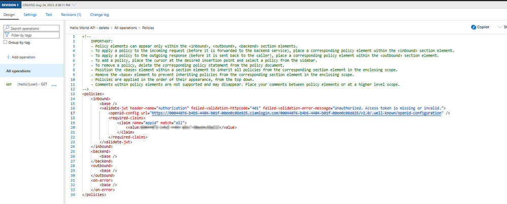Focus the Search operations field
This screenshot has height=204, width=507.
pos(31,28)
